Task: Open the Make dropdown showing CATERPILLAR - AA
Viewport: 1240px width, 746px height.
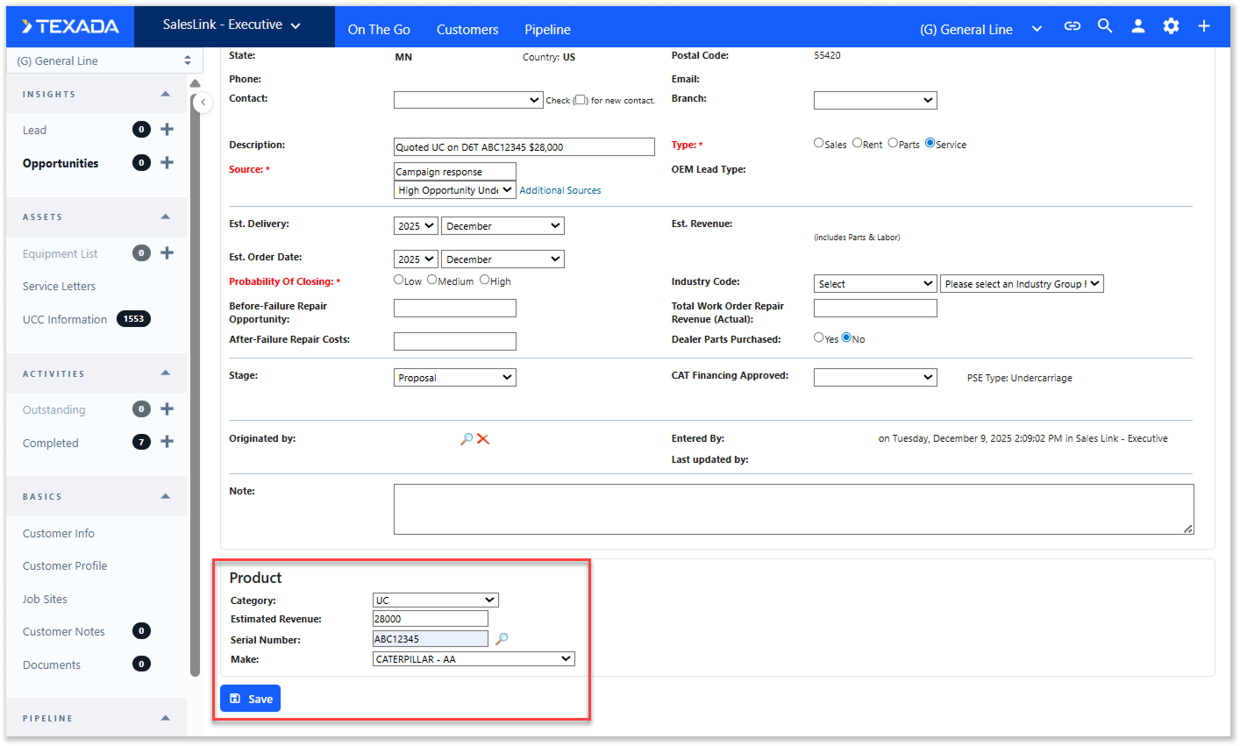Action: [474, 659]
